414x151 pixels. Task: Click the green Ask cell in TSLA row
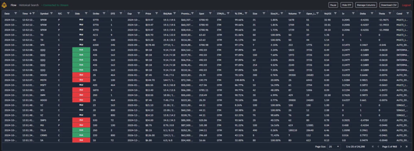(81, 130)
